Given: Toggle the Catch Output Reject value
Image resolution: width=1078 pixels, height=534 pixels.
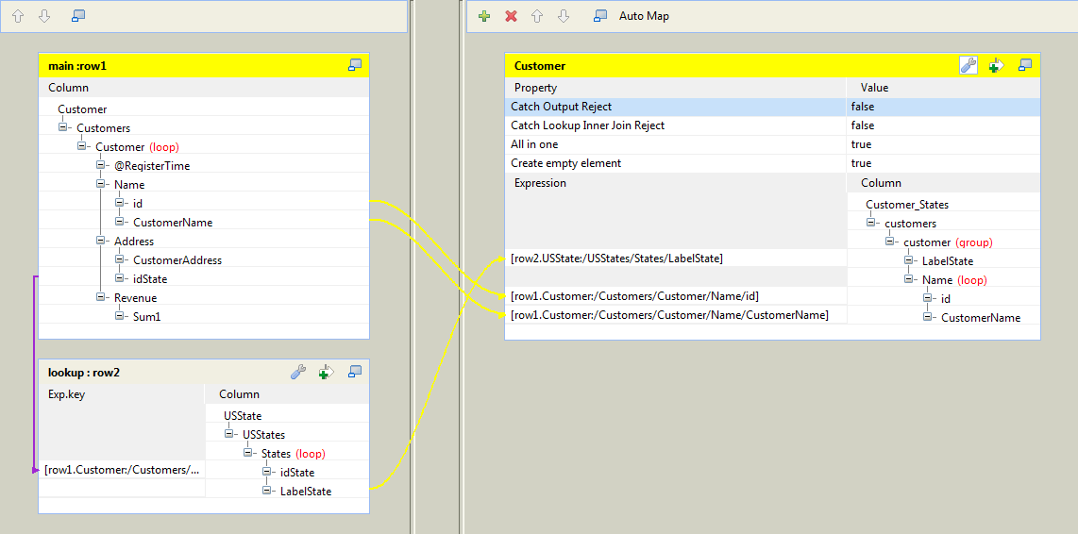Looking at the screenshot, I should 942,107.
